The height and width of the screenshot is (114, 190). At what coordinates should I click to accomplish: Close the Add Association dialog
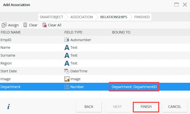tap(185, 5)
